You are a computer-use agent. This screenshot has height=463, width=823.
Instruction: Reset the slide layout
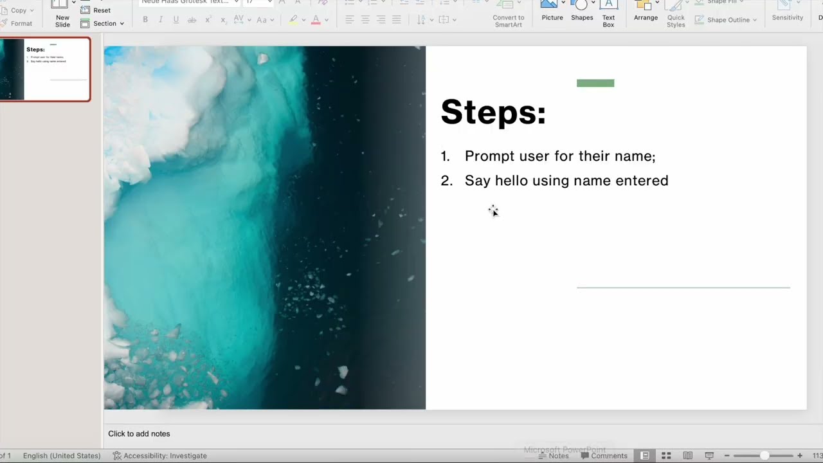click(x=95, y=10)
